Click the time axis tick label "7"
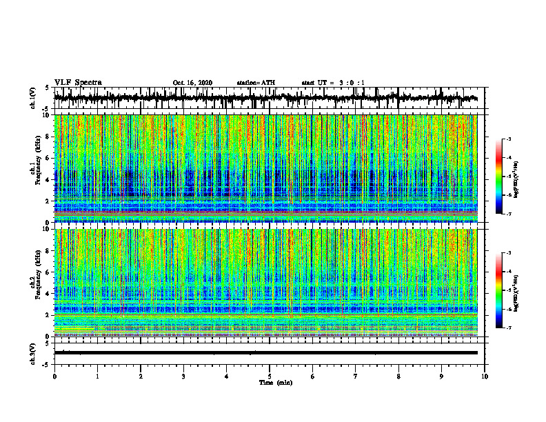The height and width of the screenshot is (422, 546). [x=356, y=376]
